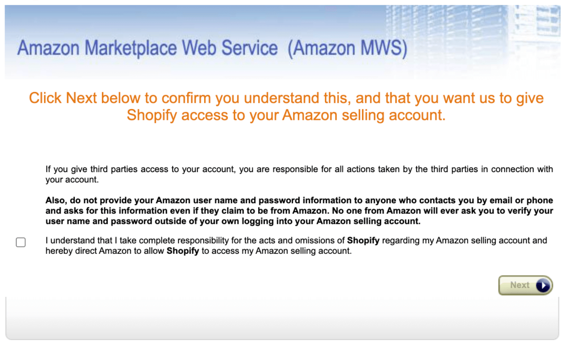Click the Next button
The height and width of the screenshot is (347, 567).
[x=525, y=285]
